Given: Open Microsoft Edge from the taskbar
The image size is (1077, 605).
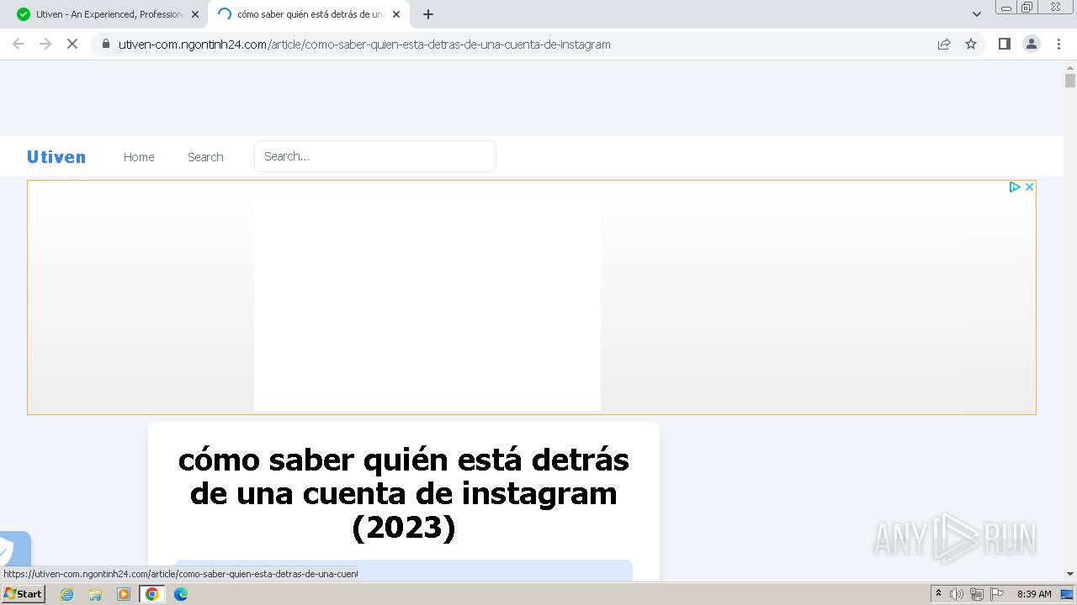Looking at the screenshot, I should point(181,594).
